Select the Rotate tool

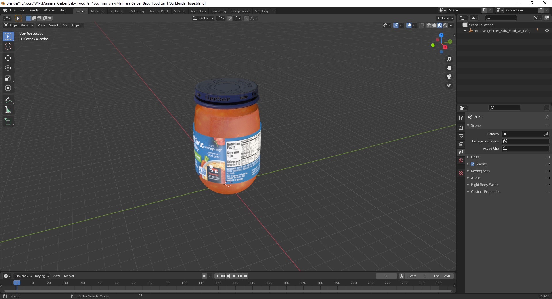pos(8,68)
